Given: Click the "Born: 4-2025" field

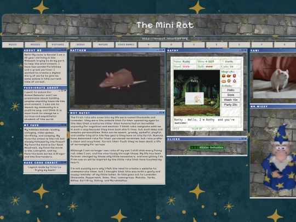Looking at the screenshot, I should [206, 61].
